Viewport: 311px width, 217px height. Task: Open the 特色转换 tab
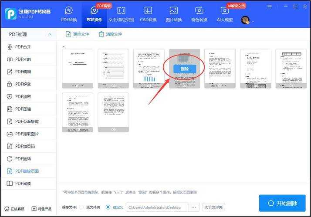pyautogui.click(x=199, y=14)
